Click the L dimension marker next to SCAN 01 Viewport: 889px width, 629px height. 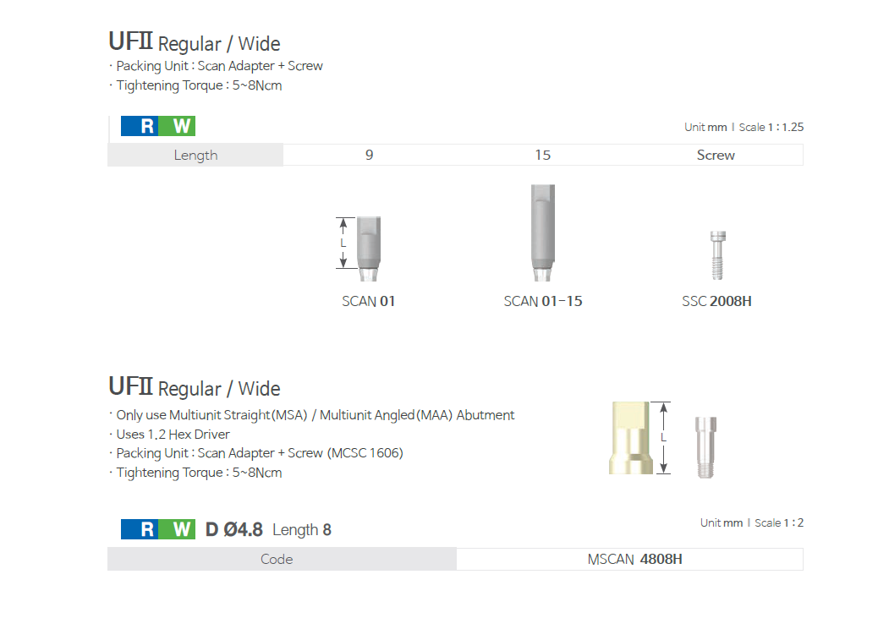tap(343, 243)
